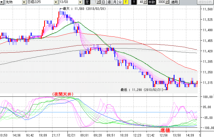Toggle the yellow T tick button
214x137 pixels.
click(x=125, y=2)
